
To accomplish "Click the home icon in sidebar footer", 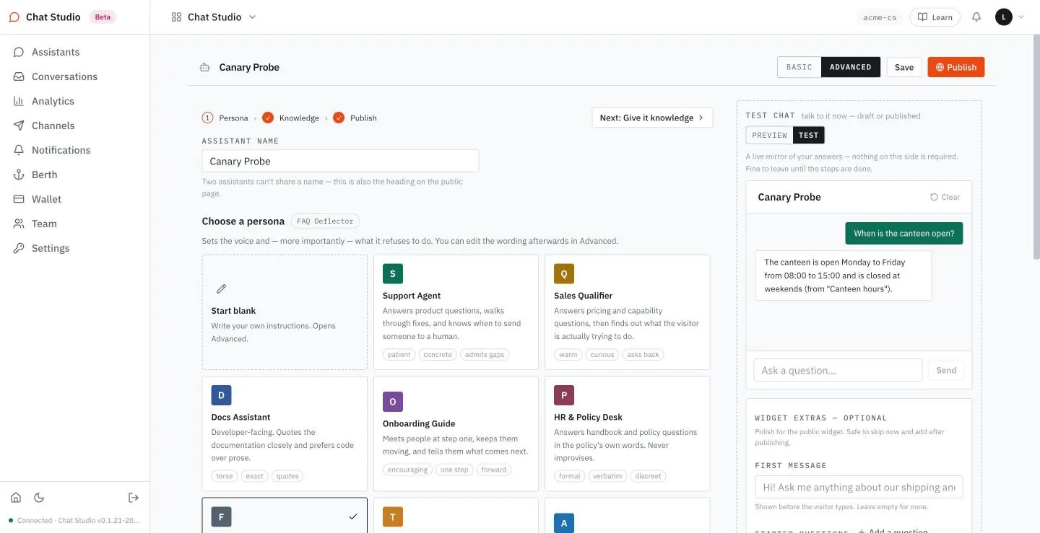I will 16,498.
